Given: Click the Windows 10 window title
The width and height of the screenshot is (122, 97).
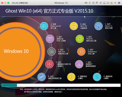Looking at the screenshot, I should [x=61, y=3].
